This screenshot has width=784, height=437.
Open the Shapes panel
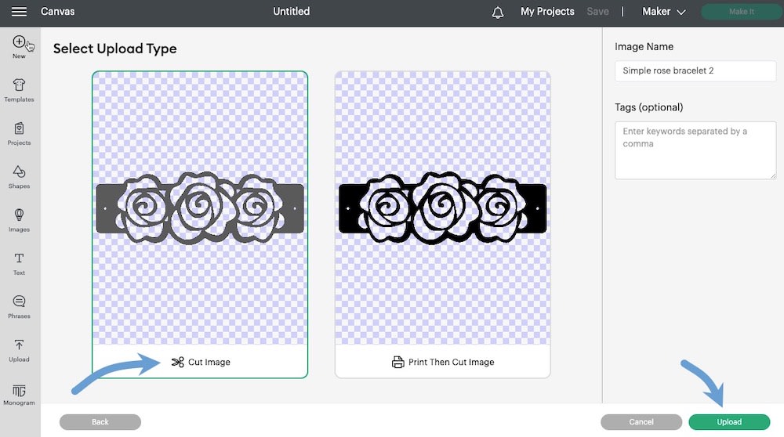(19, 177)
